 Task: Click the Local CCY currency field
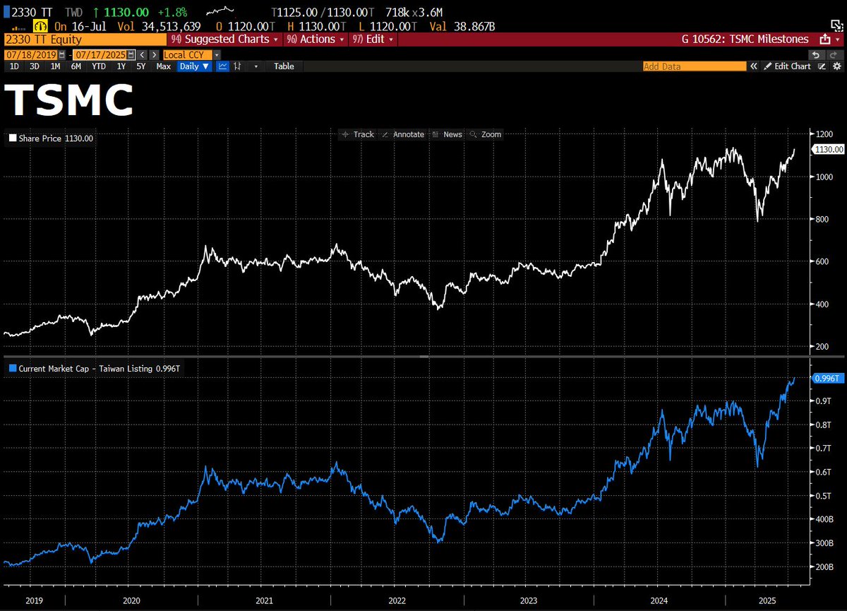point(187,54)
